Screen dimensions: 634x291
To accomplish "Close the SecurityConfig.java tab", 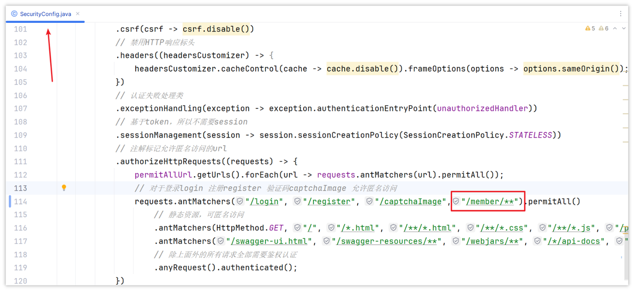I will pyautogui.click(x=78, y=14).
